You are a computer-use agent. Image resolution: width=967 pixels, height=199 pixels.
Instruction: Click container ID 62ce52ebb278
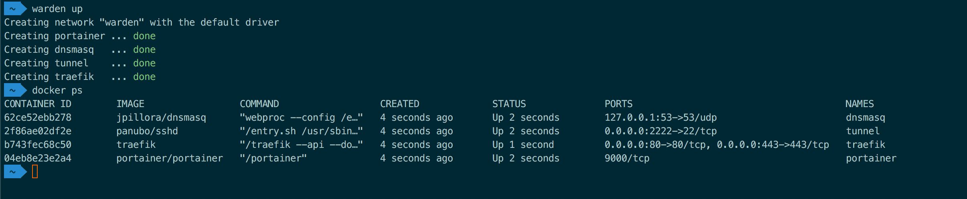[38, 117]
